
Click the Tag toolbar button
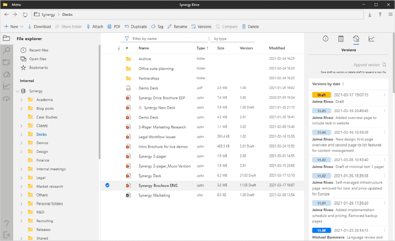click(x=157, y=26)
